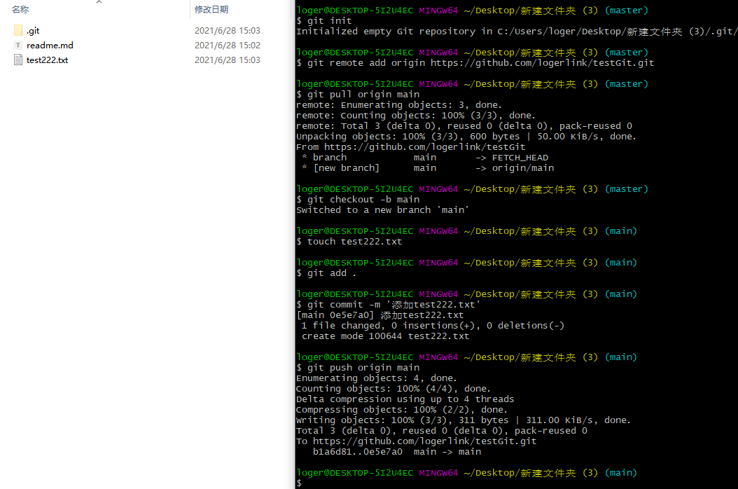738x489 pixels.
Task: Click 'Unpacking objects: 100% (3/3), 600 bytes' line
Action: point(466,137)
